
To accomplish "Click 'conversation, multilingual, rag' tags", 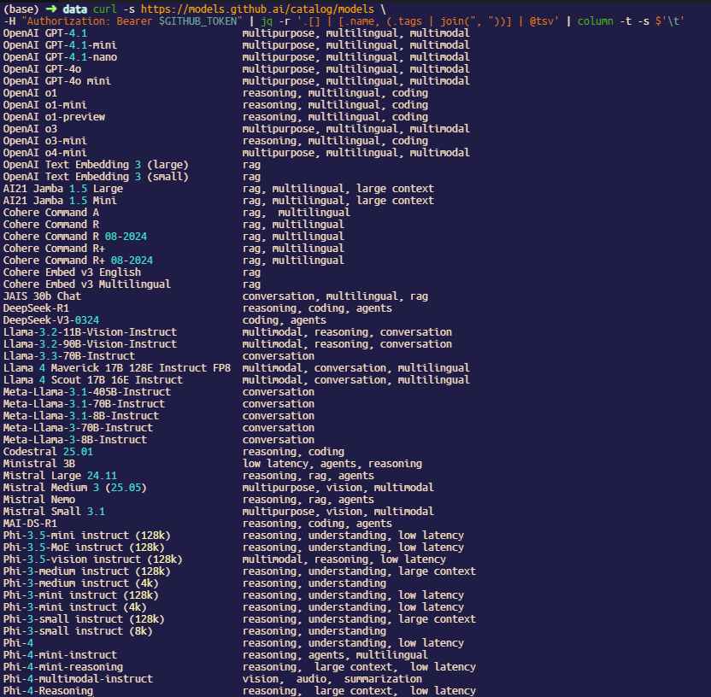I will pos(335,296).
